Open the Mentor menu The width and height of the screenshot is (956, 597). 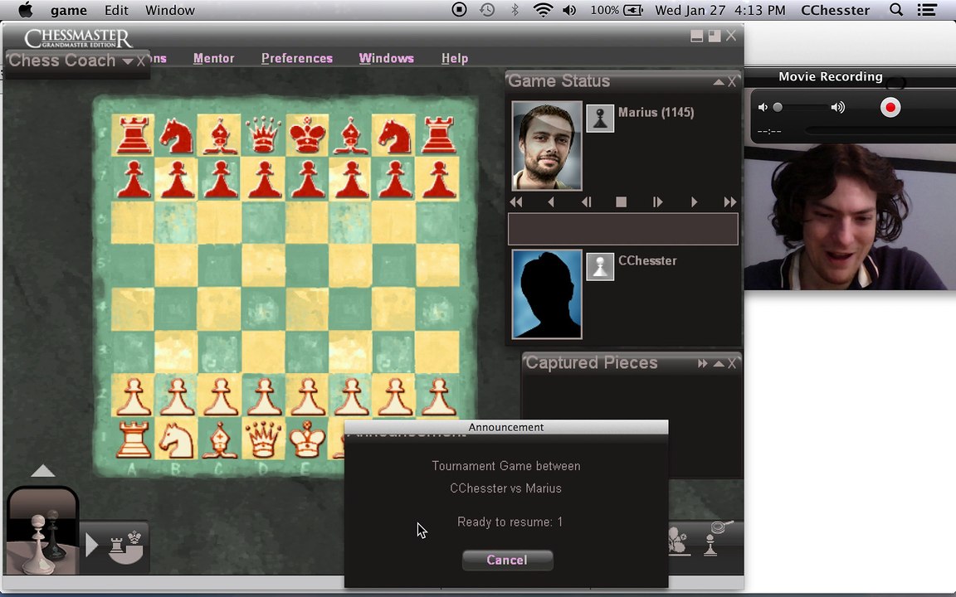[213, 59]
